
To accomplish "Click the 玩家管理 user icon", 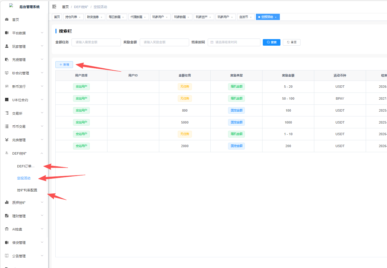I will tap(7, 46).
